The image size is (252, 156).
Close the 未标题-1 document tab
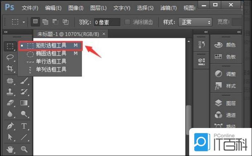[x=104, y=34]
